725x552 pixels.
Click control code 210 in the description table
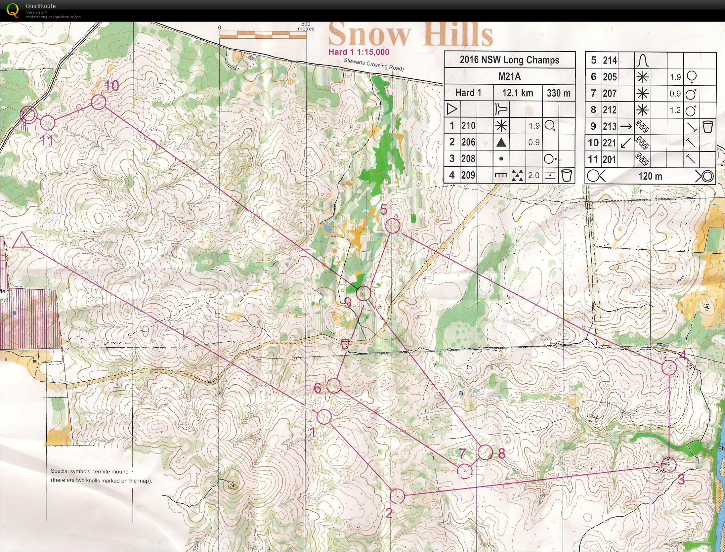click(x=468, y=126)
